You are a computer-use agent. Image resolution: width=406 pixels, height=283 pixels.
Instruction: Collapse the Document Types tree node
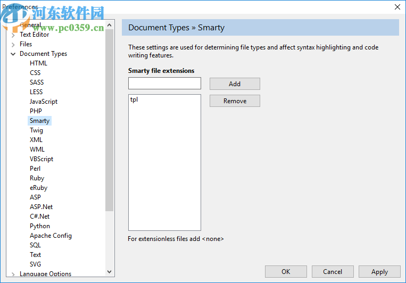pos(13,54)
